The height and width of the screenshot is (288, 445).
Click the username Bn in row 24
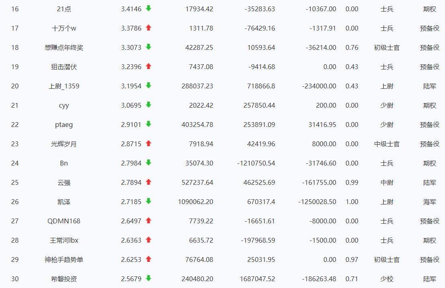click(64, 163)
